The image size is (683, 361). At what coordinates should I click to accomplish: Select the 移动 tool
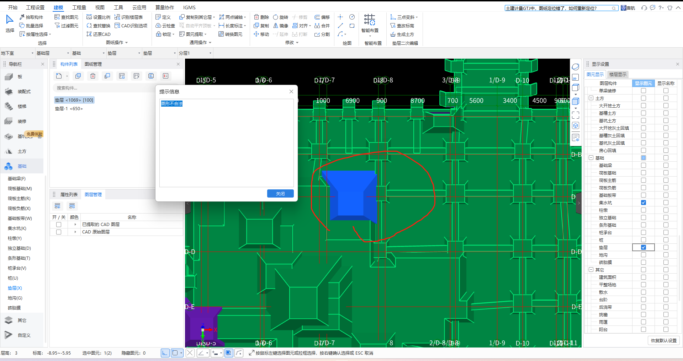[x=261, y=34]
